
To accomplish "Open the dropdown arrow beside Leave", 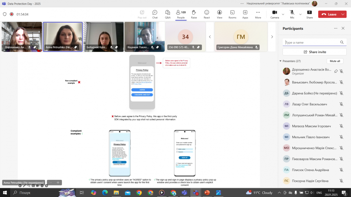I will click(343, 14).
